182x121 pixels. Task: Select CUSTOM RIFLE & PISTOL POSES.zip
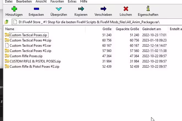[x=35, y=61]
